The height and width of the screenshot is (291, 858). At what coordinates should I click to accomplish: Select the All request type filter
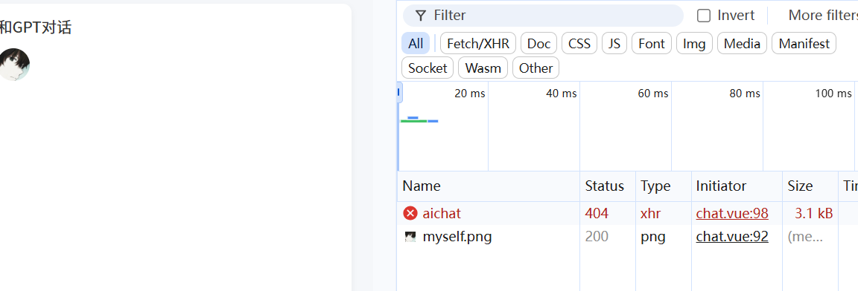pyautogui.click(x=416, y=44)
